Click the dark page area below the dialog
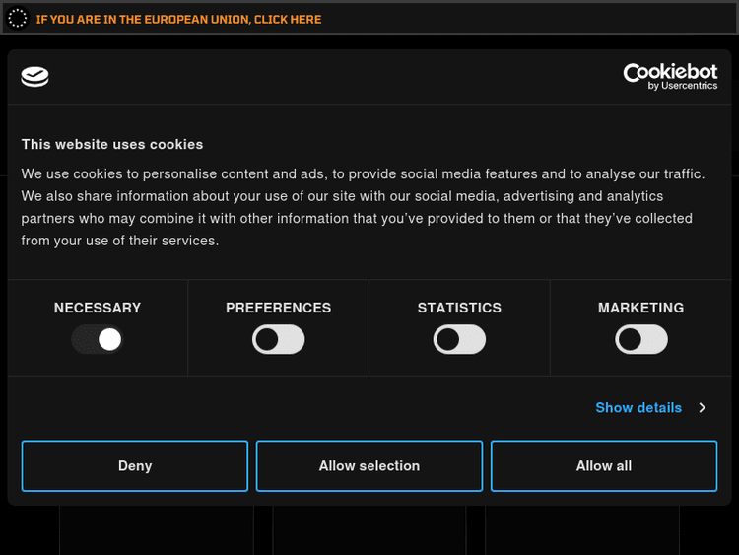The height and width of the screenshot is (555, 739). (369, 530)
